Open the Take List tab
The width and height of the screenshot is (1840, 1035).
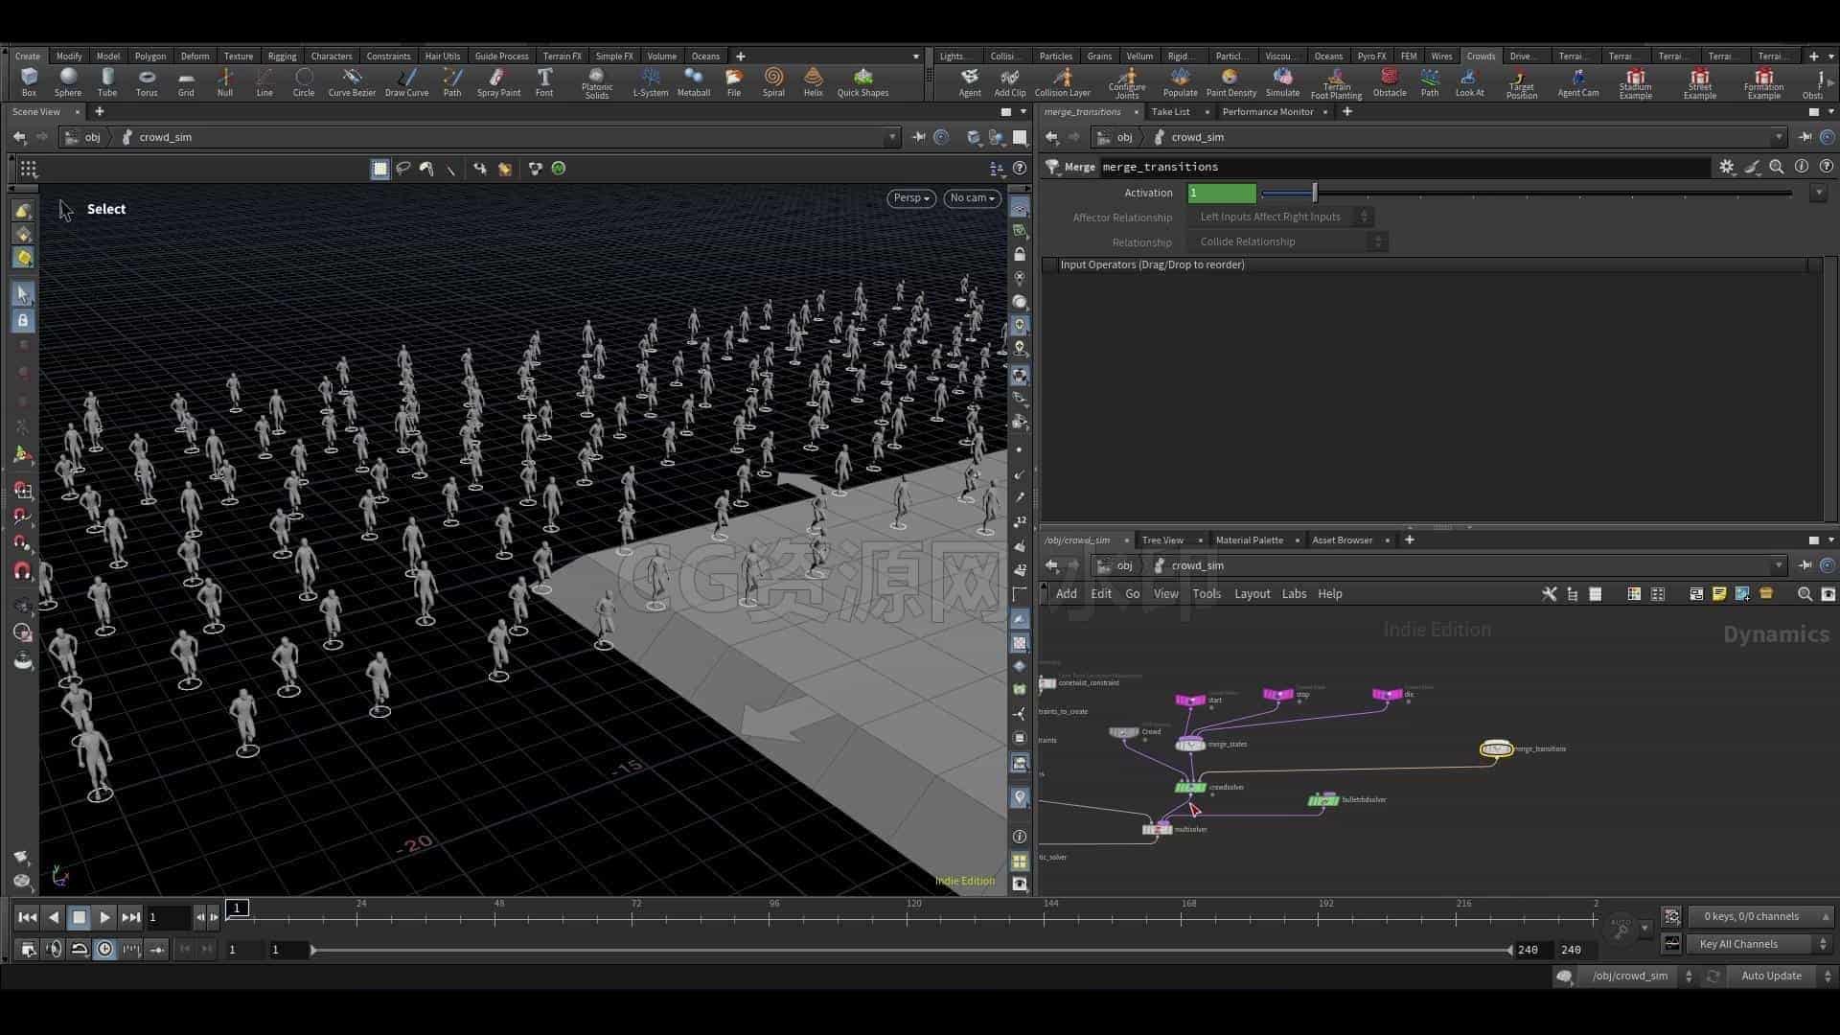click(x=1170, y=112)
